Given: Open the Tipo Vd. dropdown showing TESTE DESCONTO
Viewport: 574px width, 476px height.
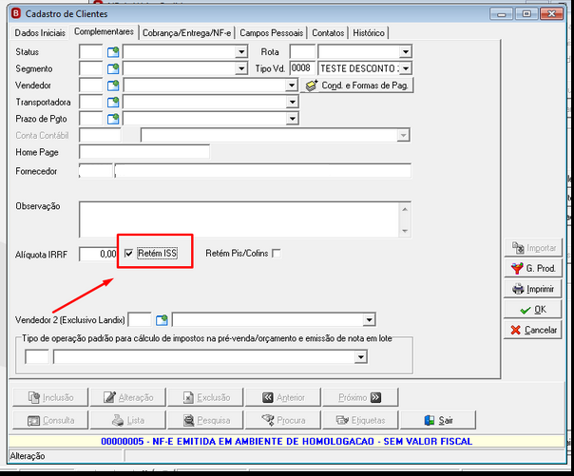Looking at the screenshot, I should point(406,68).
